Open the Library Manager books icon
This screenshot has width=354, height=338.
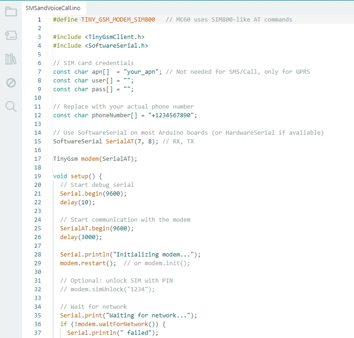11,59
